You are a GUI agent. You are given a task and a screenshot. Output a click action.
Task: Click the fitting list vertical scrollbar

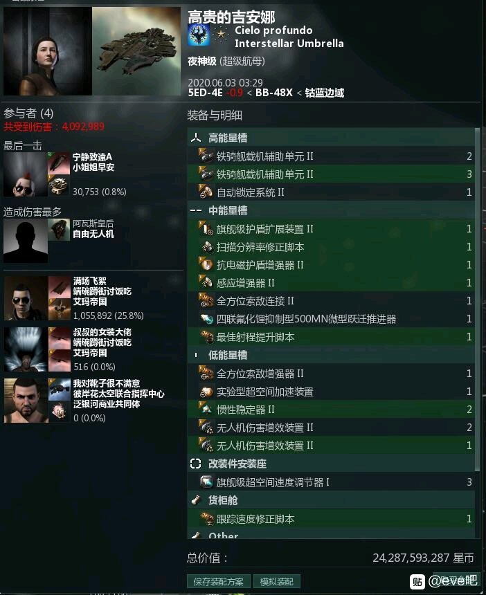(477, 300)
